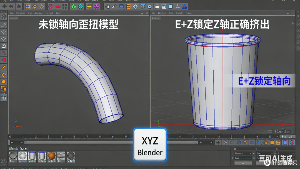Click the blue square outline icon in bottom-right toolbar
Viewport: 300px width, 169px height.
click(285, 143)
